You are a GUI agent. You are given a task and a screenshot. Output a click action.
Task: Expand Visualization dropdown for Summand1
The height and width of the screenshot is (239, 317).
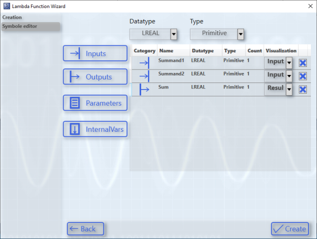pos(289,63)
